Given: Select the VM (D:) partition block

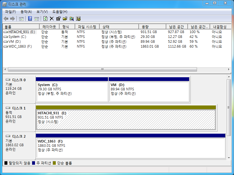Looking at the screenshot, I should [x=149, y=91].
